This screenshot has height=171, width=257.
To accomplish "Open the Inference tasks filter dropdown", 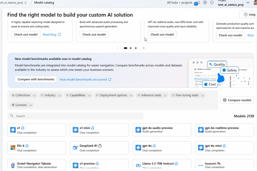I will pos(152,95).
